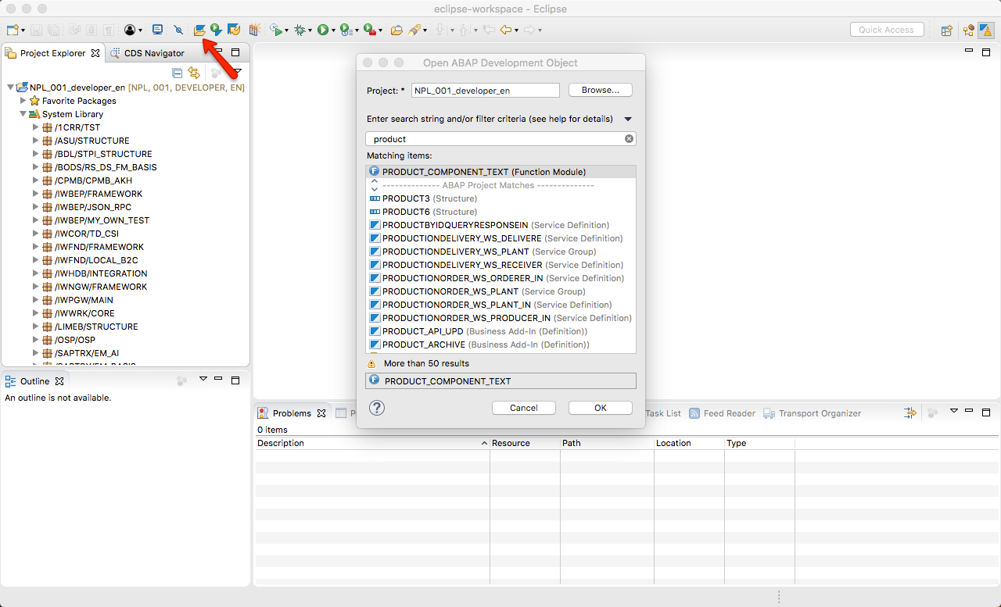Click the green Run toolbar icon
The height and width of the screenshot is (607, 1001).
(322, 30)
